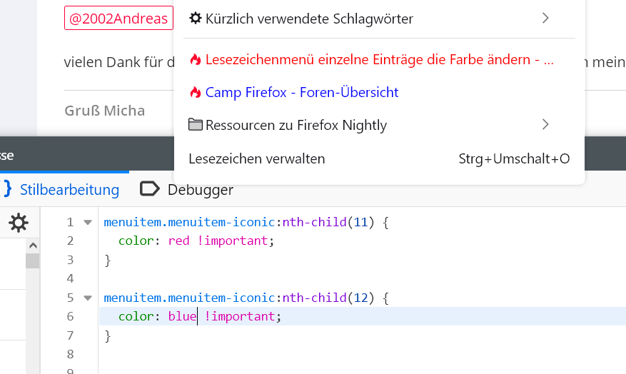
Task: Open Camp Firefox - Foren-Übersicht bookmark
Action: coord(301,93)
